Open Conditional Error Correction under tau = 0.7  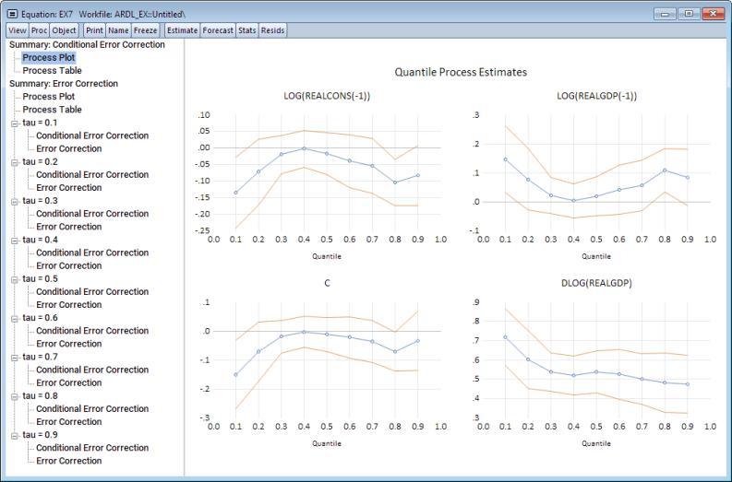tap(92, 370)
